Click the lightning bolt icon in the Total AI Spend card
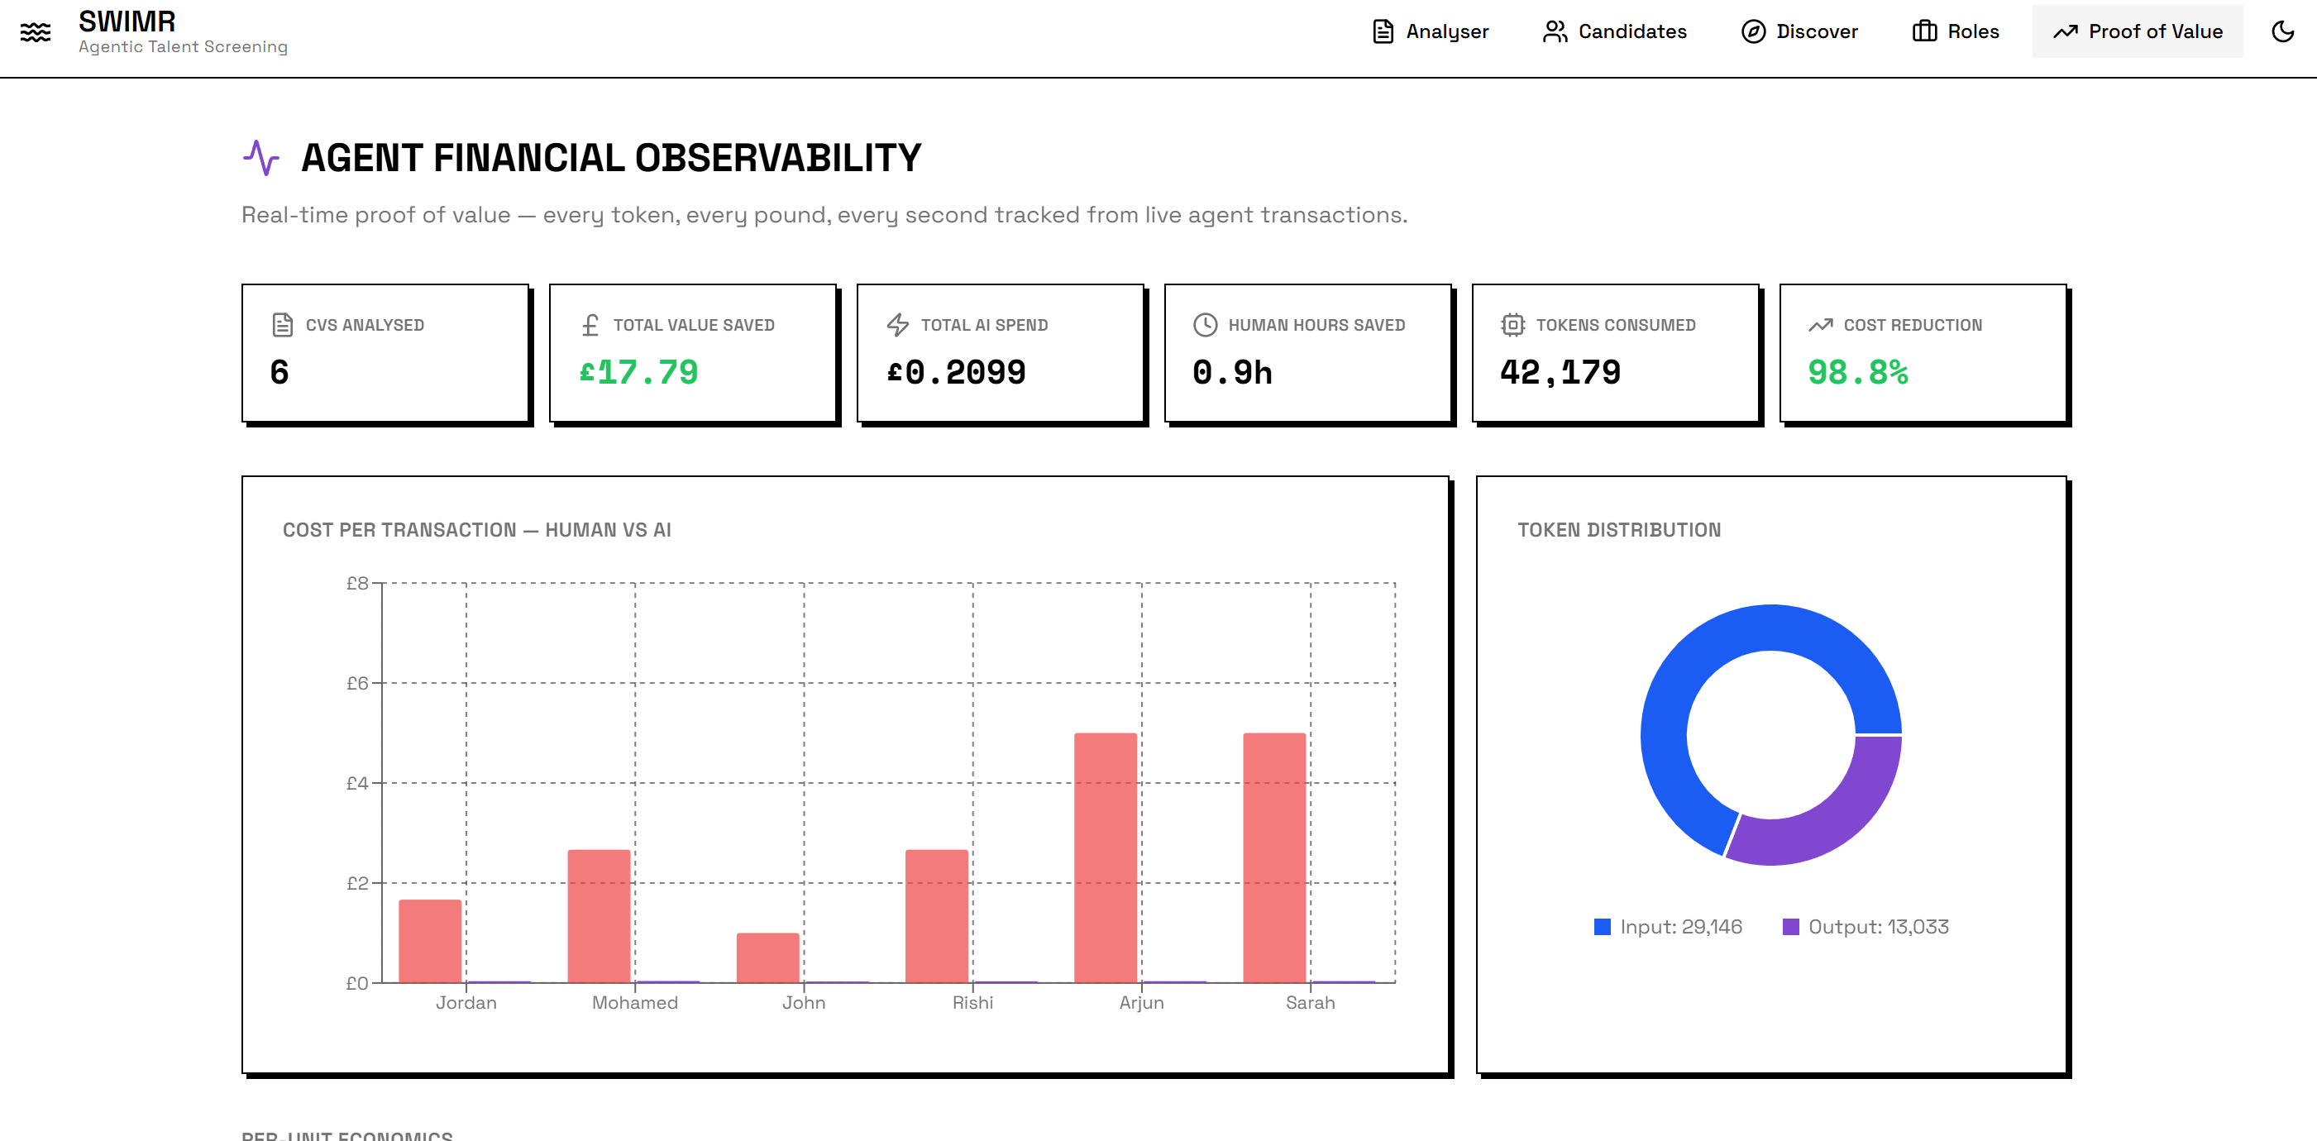The width and height of the screenshot is (2317, 1141). 898,326
